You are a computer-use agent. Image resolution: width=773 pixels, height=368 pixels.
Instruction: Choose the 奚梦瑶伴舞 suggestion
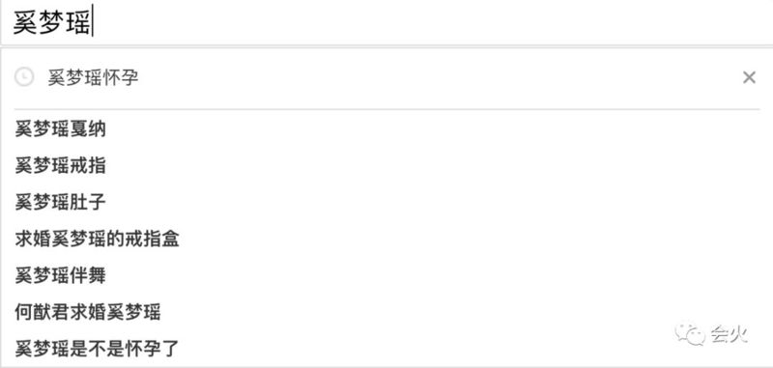pos(60,276)
